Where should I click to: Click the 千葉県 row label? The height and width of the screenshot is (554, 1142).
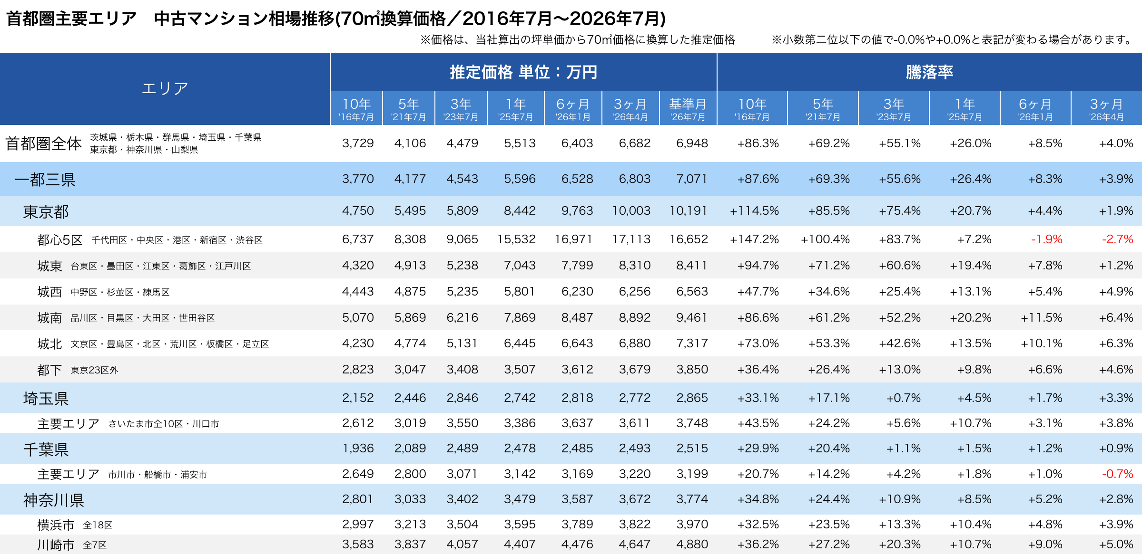point(46,449)
